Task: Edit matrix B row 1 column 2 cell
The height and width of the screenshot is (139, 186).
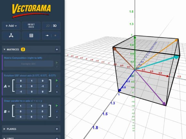Action: pos(31,106)
